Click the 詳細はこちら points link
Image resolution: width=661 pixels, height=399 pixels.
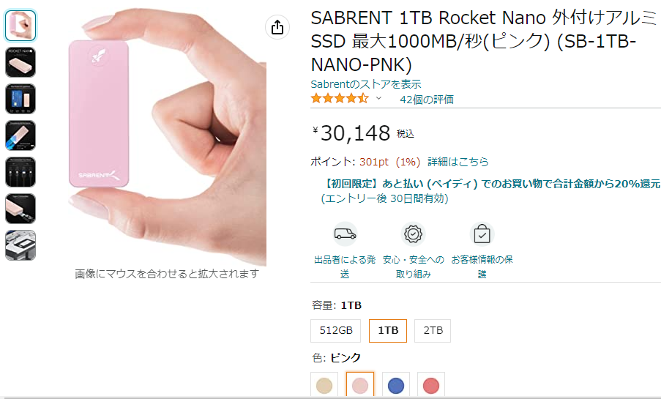(458, 162)
